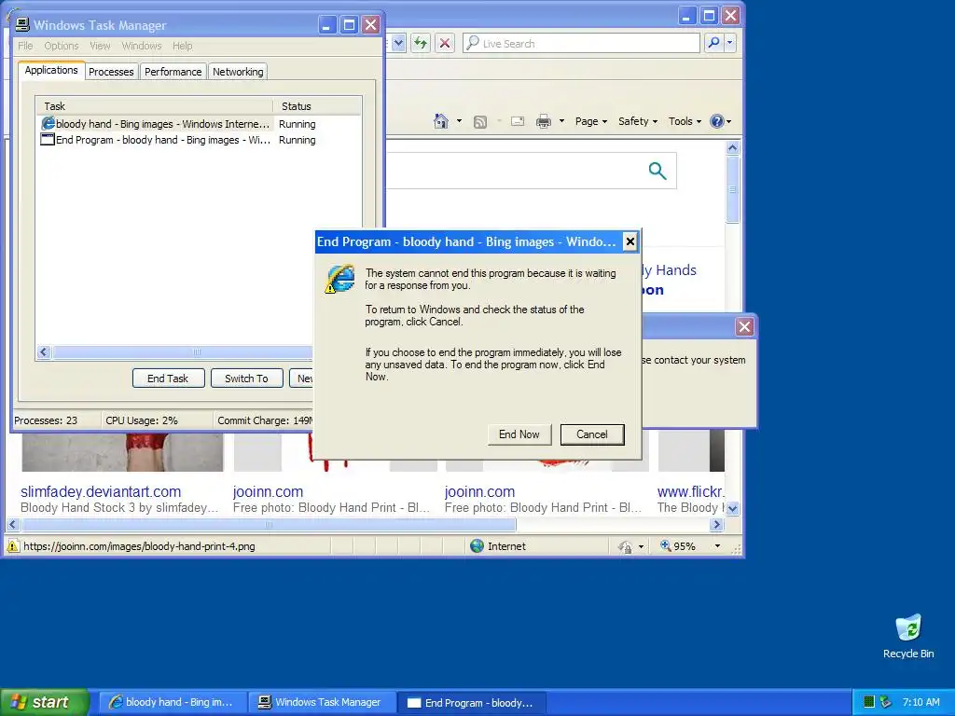
Task: Click the scroll left arrow of IE horizontal scrollbar
Action: tap(13, 524)
